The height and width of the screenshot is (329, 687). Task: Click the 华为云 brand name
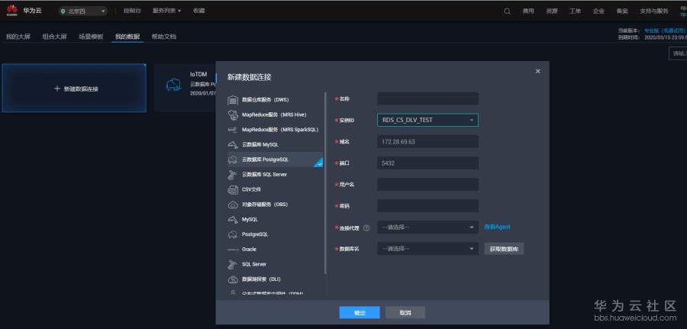point(32,11)
